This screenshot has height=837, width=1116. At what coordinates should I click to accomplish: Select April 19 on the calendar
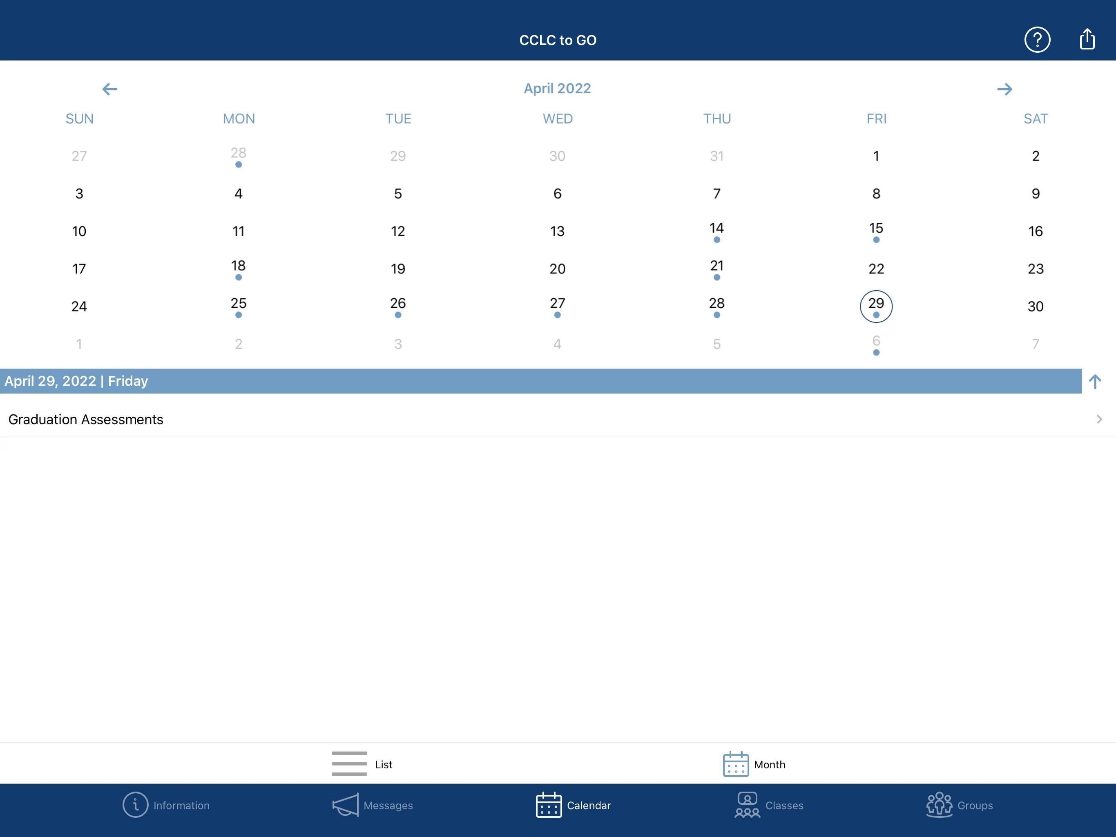[397, 269]
